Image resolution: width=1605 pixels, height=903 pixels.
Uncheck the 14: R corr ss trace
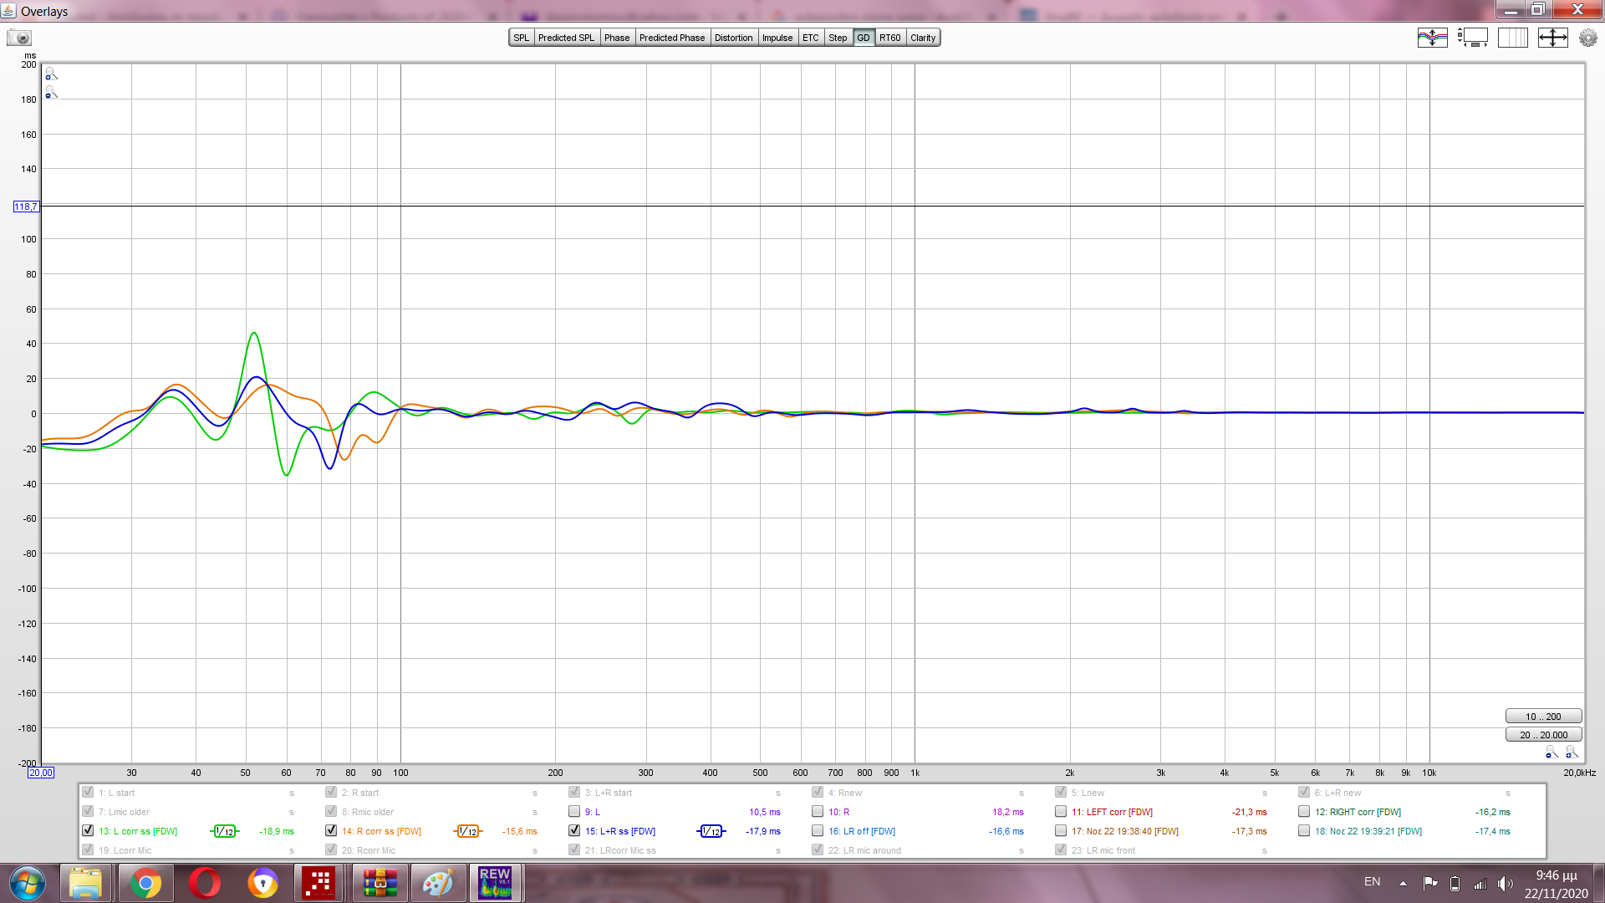tap(331, 831)
